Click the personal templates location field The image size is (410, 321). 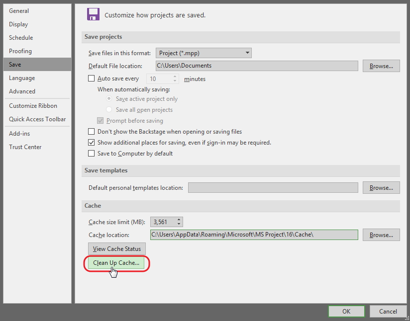(273, 187)
